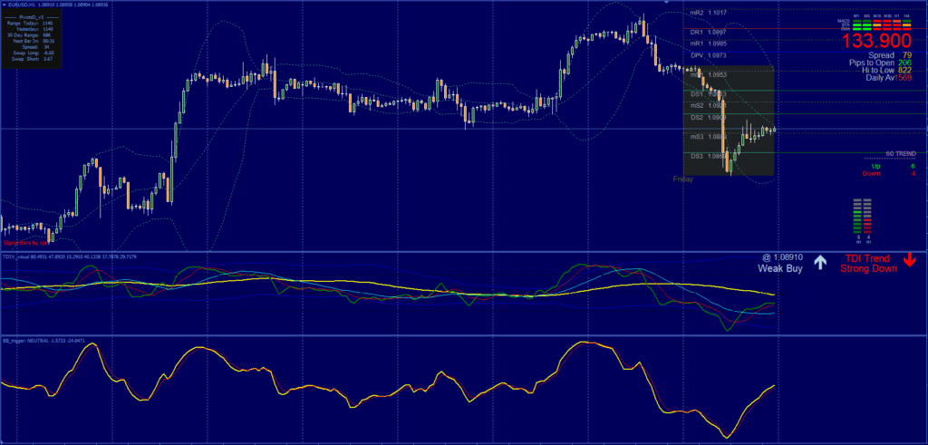Click the Next Bar In timer row
928x445 pixels.
pyautogui.click(x=34, y=41)
